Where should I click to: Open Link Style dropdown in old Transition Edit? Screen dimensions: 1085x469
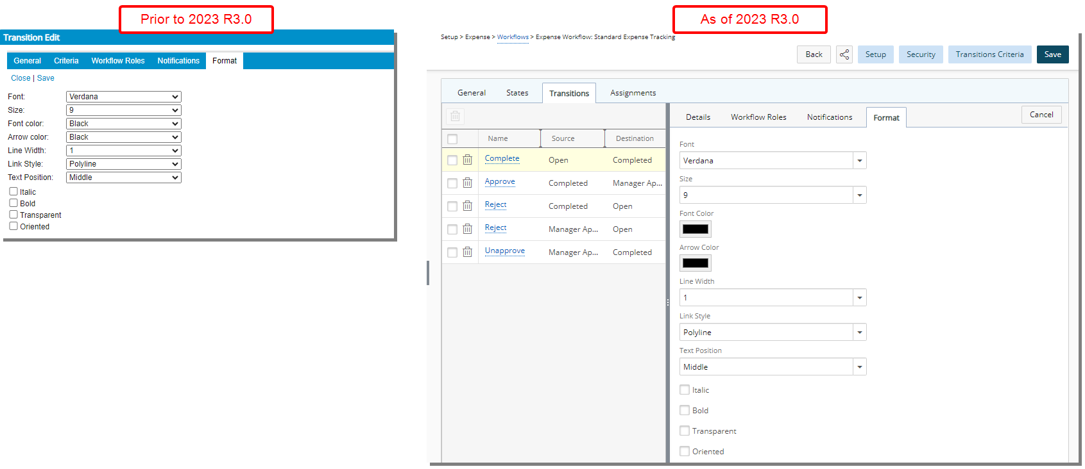click(124, 164)
